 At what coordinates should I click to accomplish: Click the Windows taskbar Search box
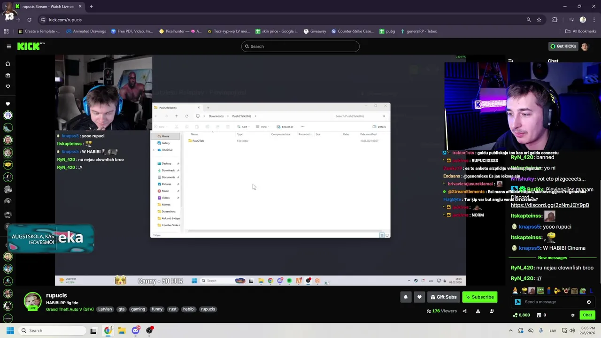pyautogui.click(x=52, y=330)
